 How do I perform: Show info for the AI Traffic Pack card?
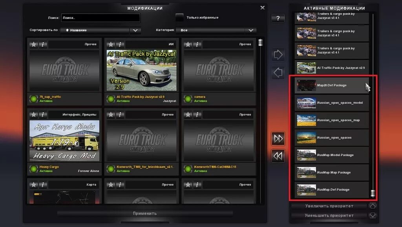120,44
